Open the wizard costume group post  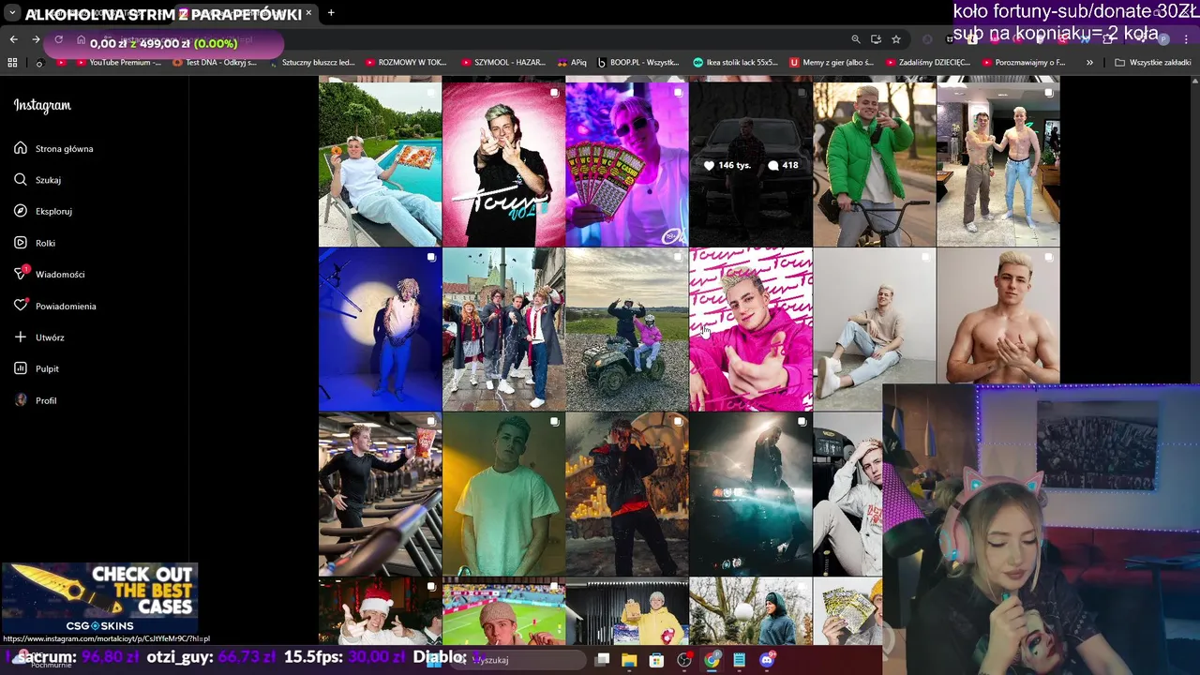click(503, 329)
